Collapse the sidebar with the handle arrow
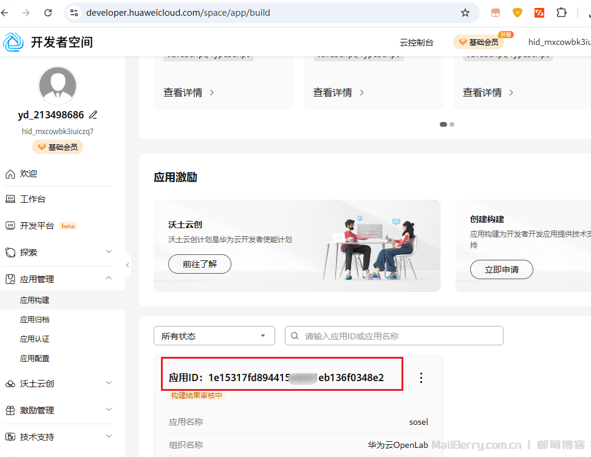The height and width of the screenshot is (457, 591). pos(128,265)
